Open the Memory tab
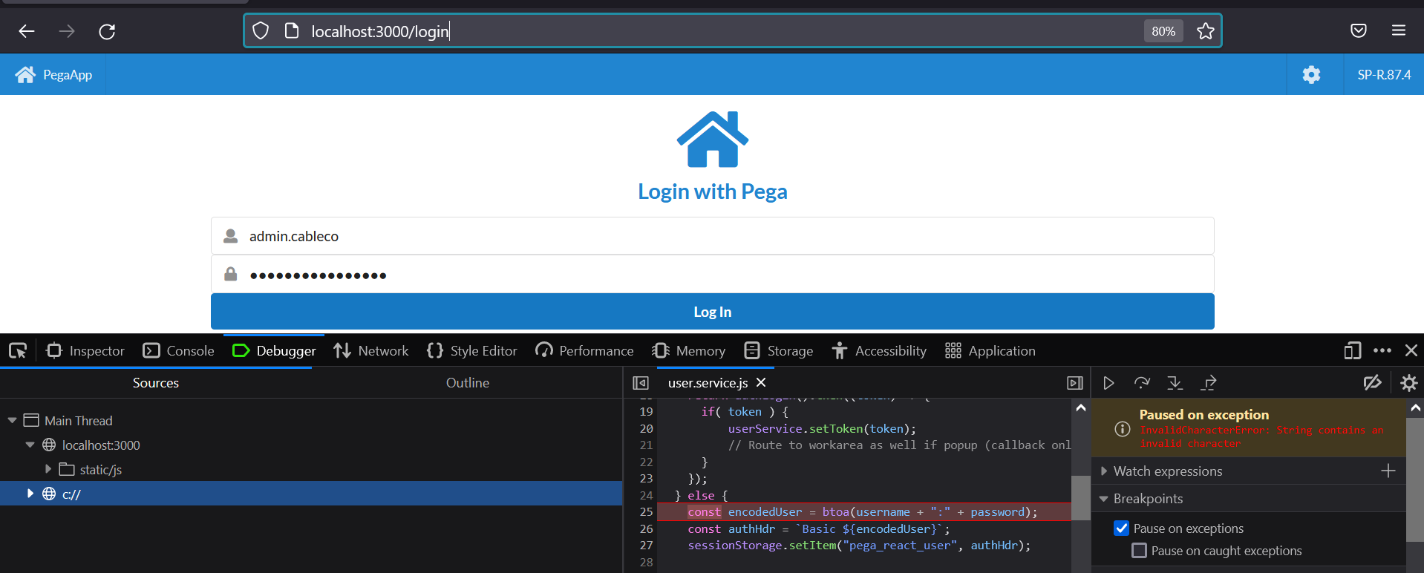 click(689, 350)
